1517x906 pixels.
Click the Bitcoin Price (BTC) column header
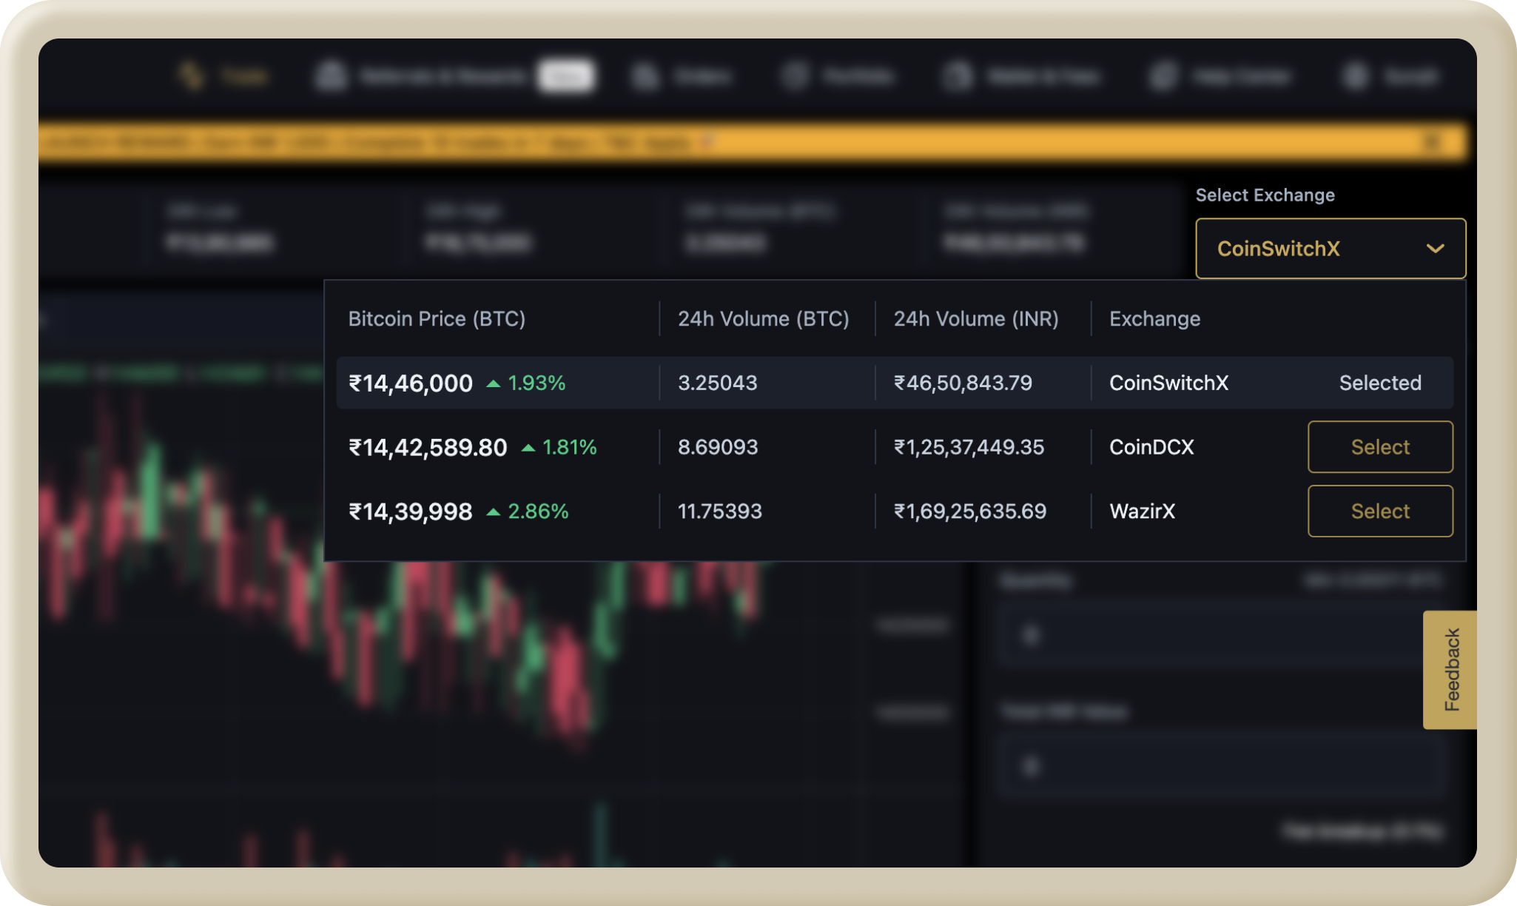click(437, 319)
